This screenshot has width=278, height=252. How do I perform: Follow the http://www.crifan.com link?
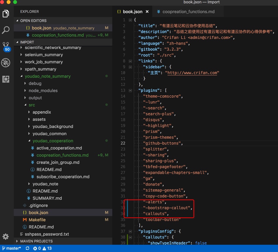coord(192,73)
